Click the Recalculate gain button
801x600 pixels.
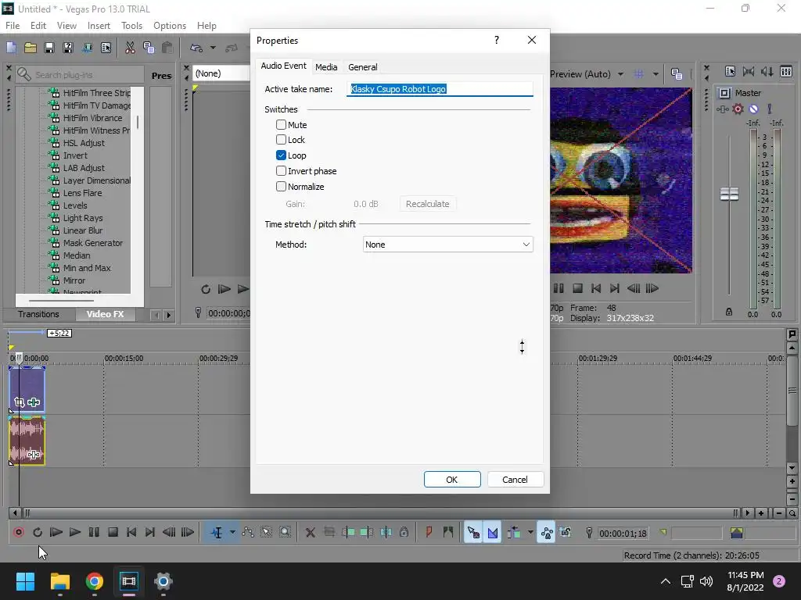[428, 204]
